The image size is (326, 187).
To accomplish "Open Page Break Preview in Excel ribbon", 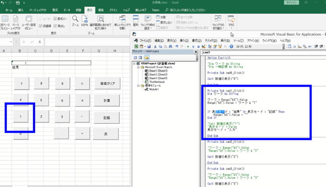I will coord(5,22).
